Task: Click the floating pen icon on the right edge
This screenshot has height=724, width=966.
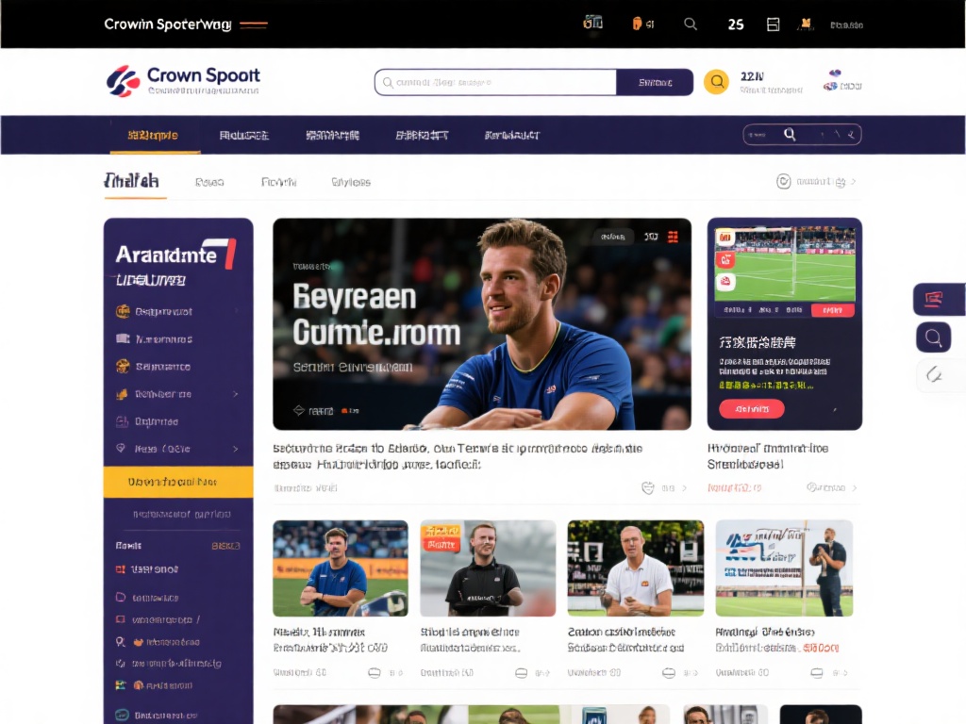Action: 934,374
